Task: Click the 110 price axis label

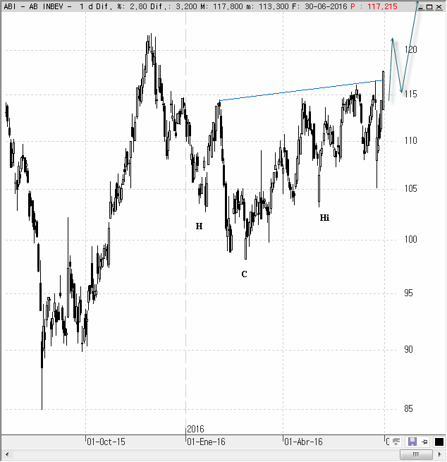Action: click(x=410, y=140)
